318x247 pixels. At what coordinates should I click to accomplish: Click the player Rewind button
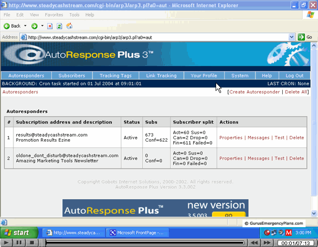click(254, 243)
